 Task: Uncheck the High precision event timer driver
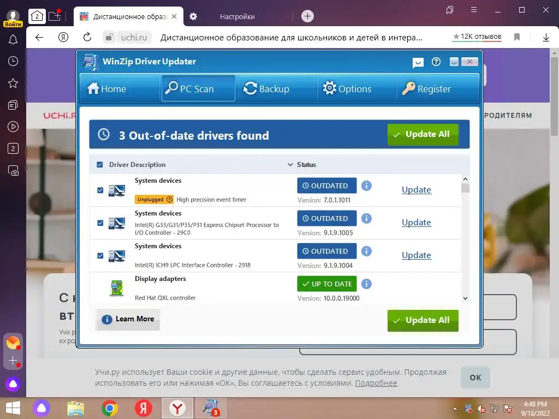[100, 190]
